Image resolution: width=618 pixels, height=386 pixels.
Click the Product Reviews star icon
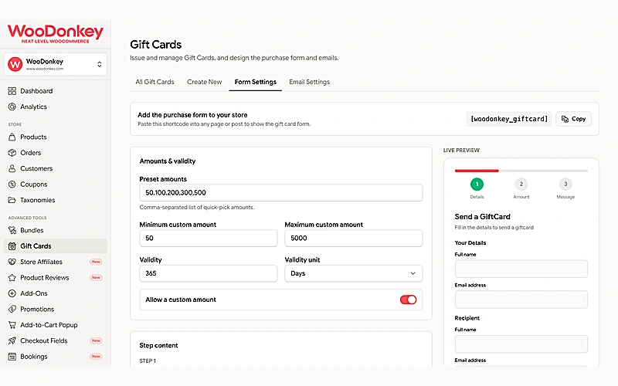(12, 278)
